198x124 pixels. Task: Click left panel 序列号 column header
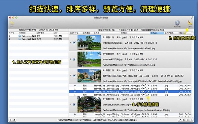point(13,33)
